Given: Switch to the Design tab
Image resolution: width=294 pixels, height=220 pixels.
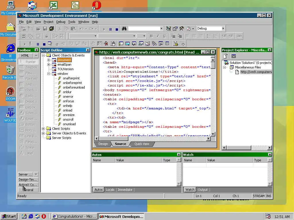Looking at the screenshot, I should [103, 144].
